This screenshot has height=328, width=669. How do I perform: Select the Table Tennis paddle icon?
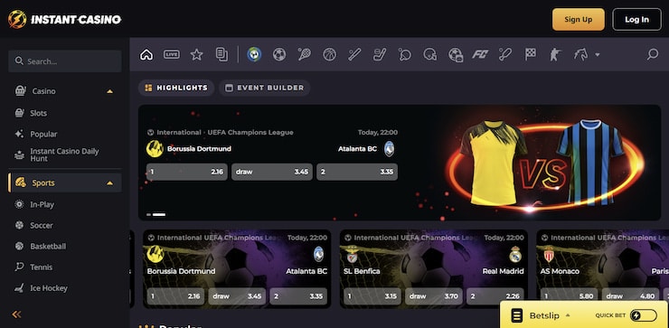[x=404, y=54]
